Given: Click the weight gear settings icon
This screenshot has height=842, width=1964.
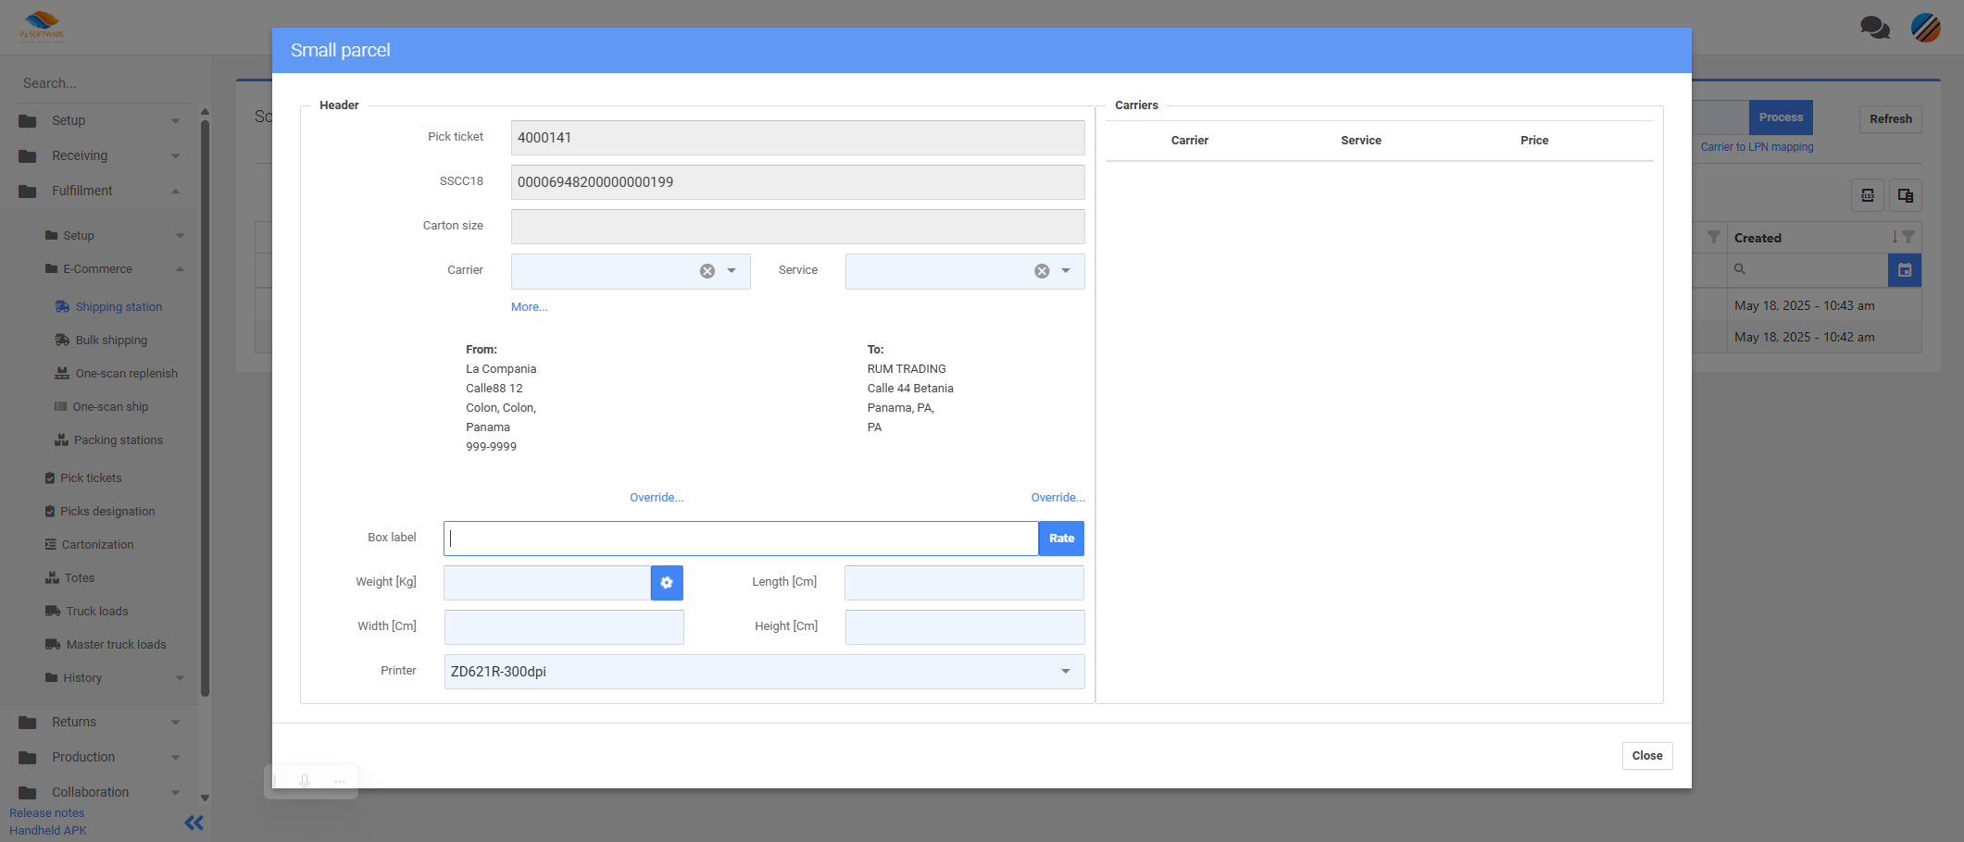Looking at the screenshot, I should tap(667, 583).
